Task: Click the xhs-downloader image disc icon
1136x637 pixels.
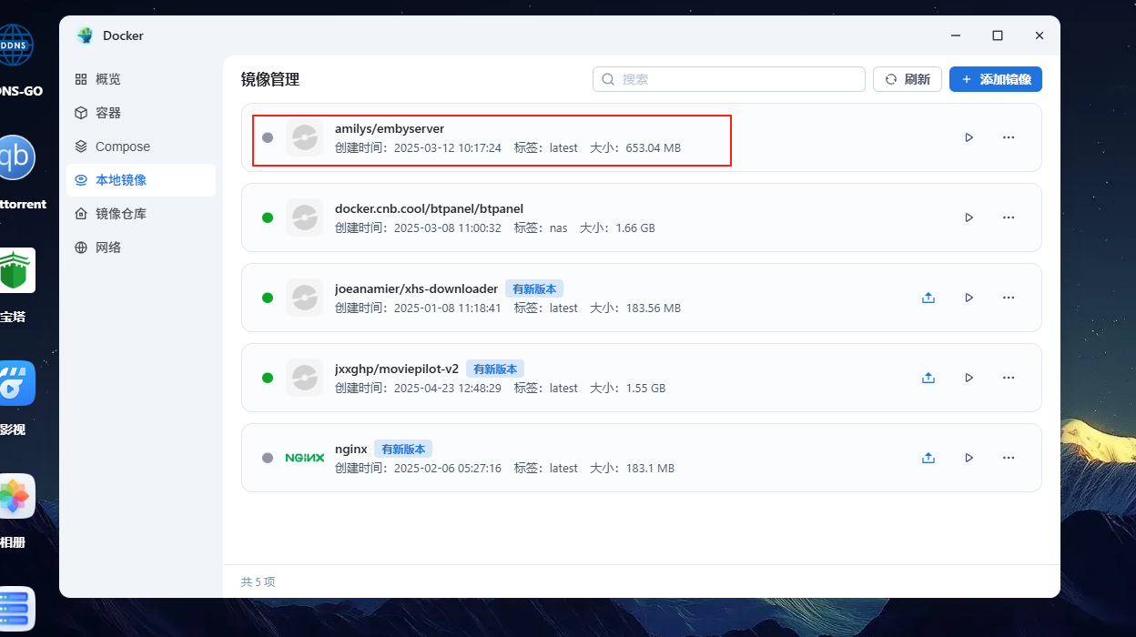Action: click(305, 298)
